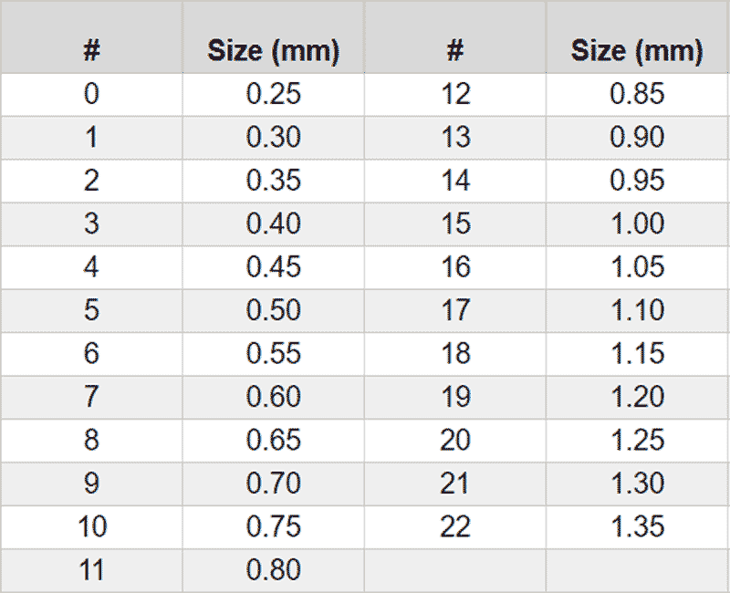Select the 1.00 mm size cell
730x593 pixels.
pos(637,224)
